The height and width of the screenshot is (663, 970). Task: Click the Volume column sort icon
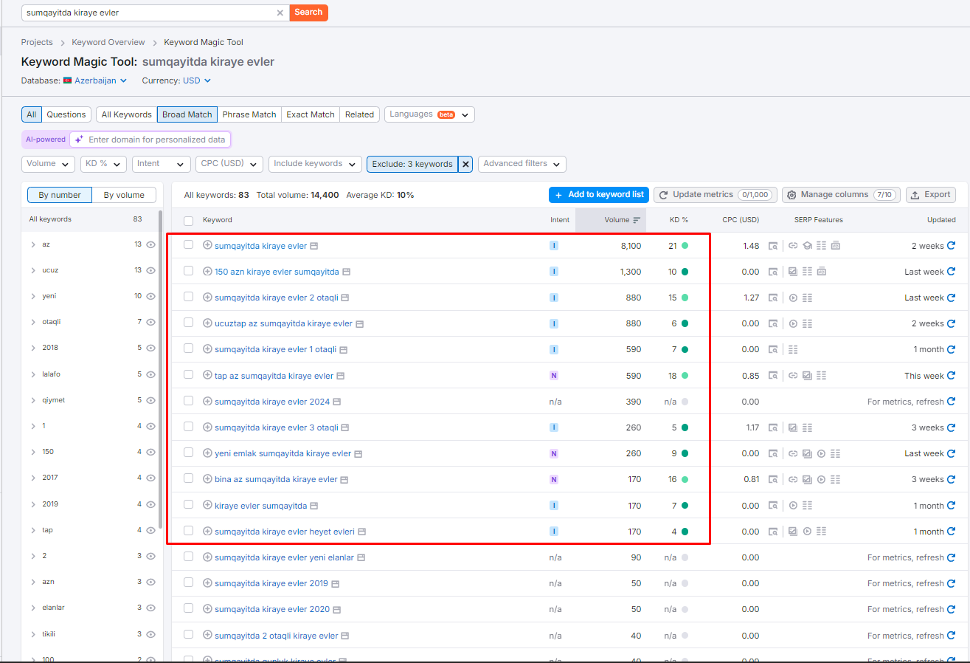(x=637, y=220)
